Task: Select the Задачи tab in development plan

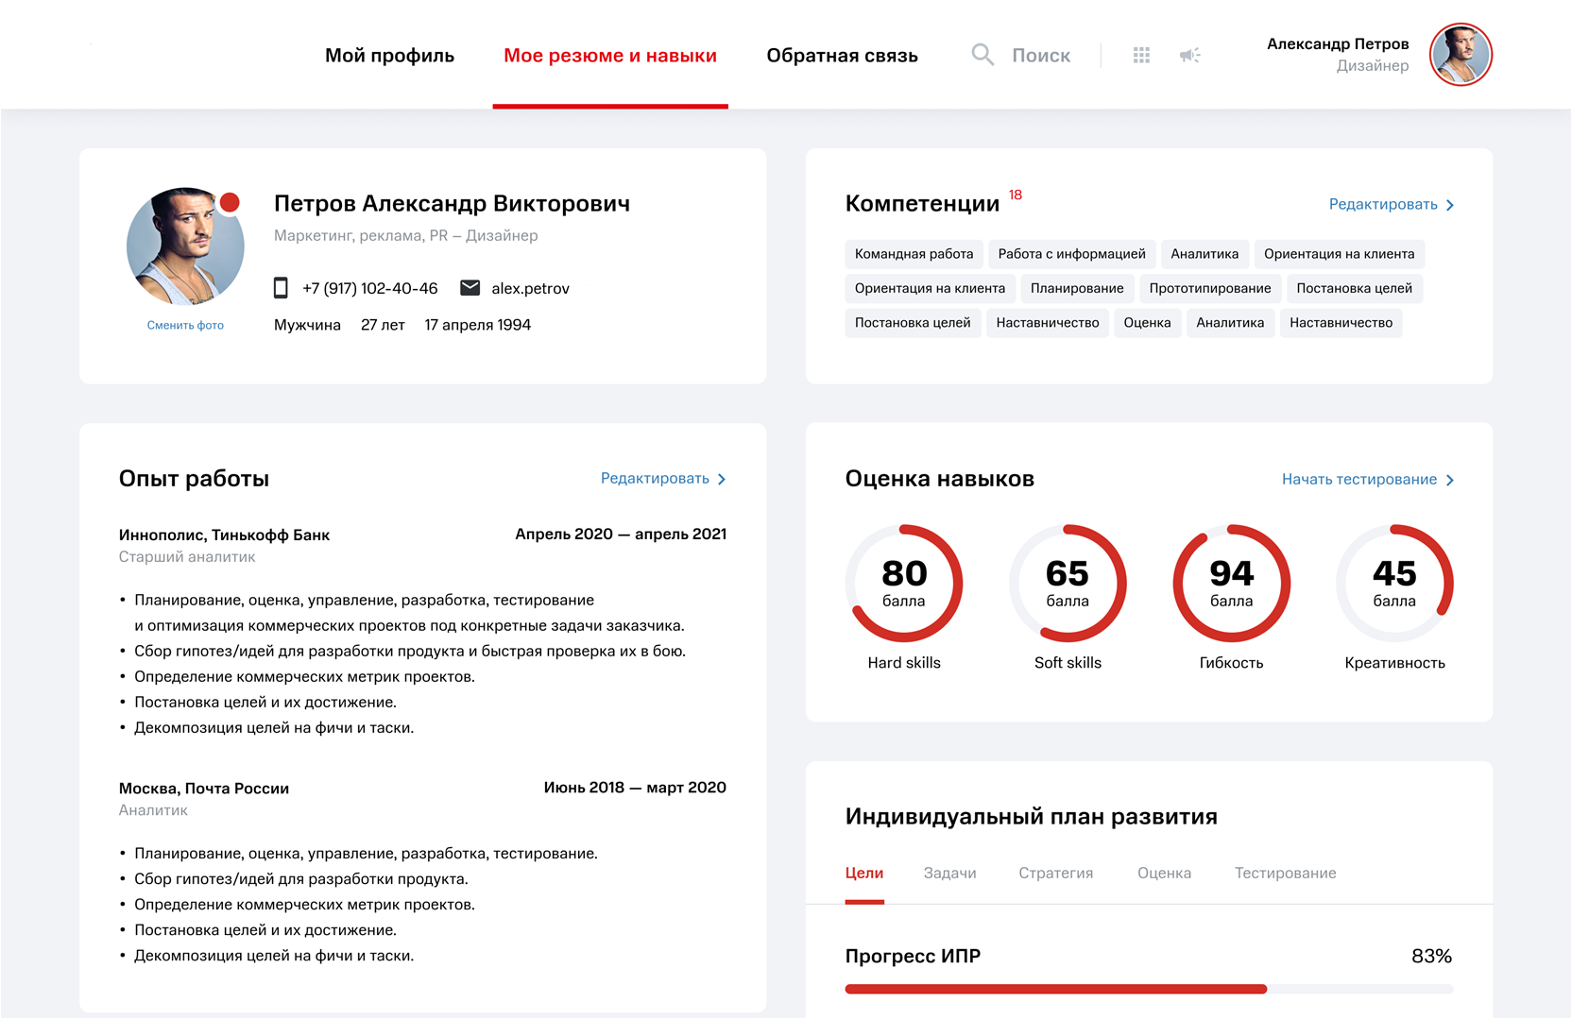Action: click(x=949, y=874)
